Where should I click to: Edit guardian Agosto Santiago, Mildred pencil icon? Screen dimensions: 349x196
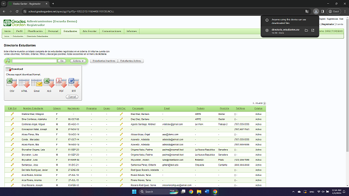(x=121, y=124)
